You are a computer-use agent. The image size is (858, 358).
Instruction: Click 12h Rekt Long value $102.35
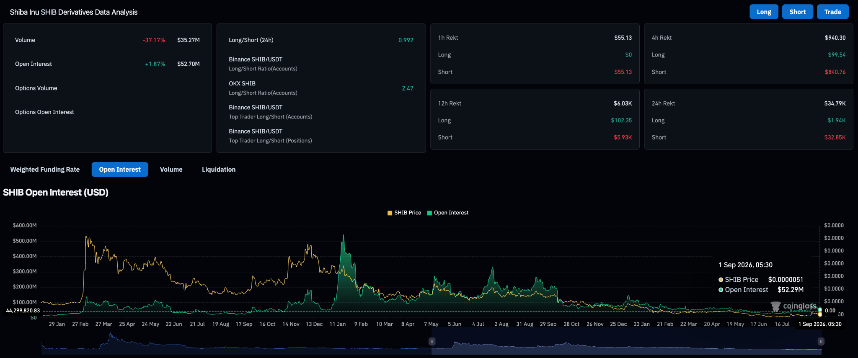click(621, 121)
